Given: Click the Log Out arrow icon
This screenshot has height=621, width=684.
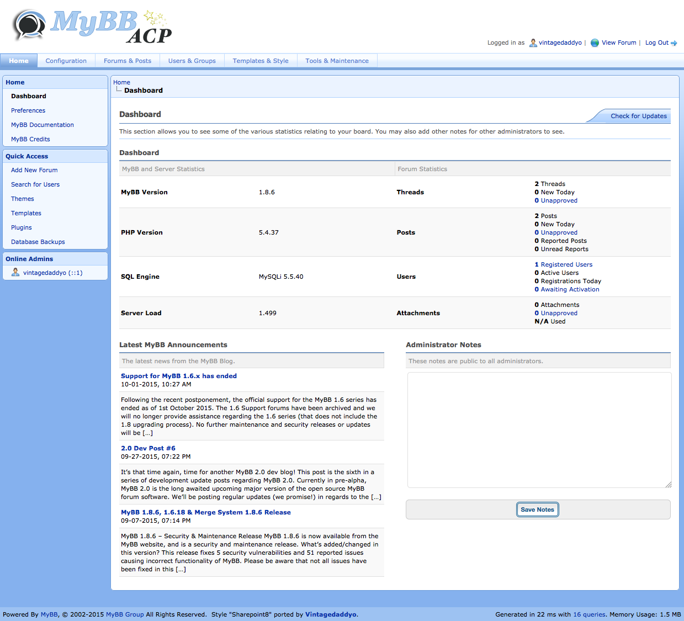Looking at the screenshot, I should (x=674, y=43).
